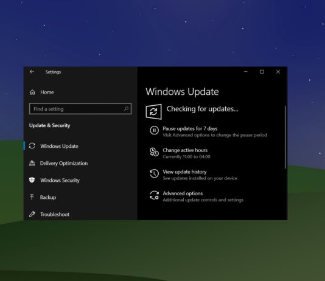Select the Windows Update sync icon in the sidebar

coord(32,146)
